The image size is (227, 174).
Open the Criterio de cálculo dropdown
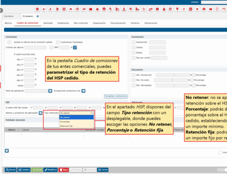point(35,48)
